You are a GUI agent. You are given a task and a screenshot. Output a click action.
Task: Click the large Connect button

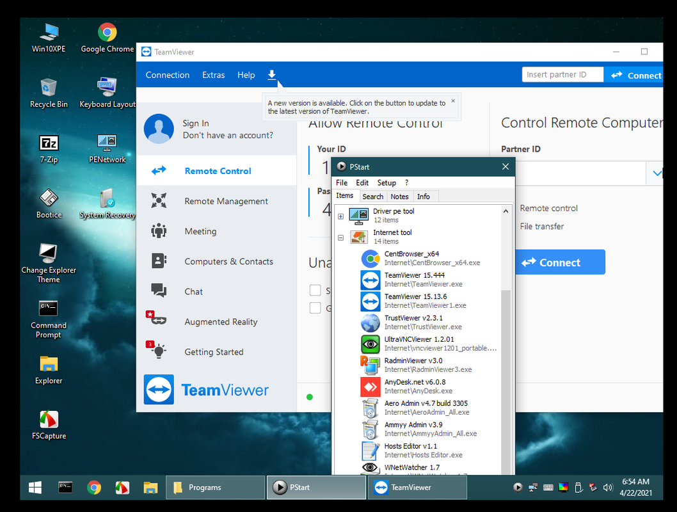click(x=559, y=262)
